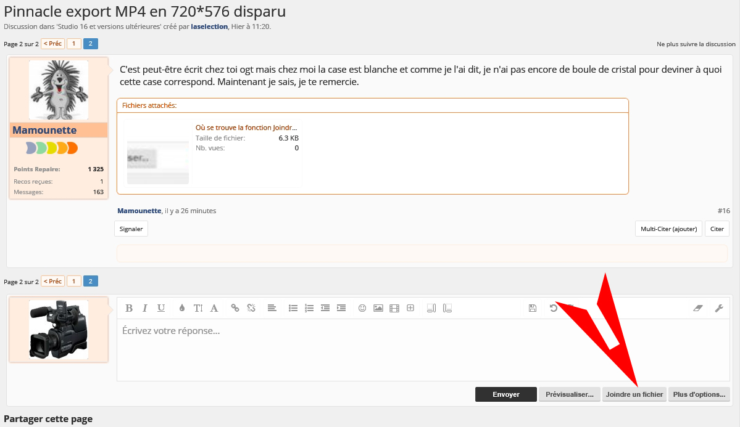Image resolution: width=740 pixels, height=427 pixels.
Task: Click the 'Recos reçues:' label
Action: [33, 181]
